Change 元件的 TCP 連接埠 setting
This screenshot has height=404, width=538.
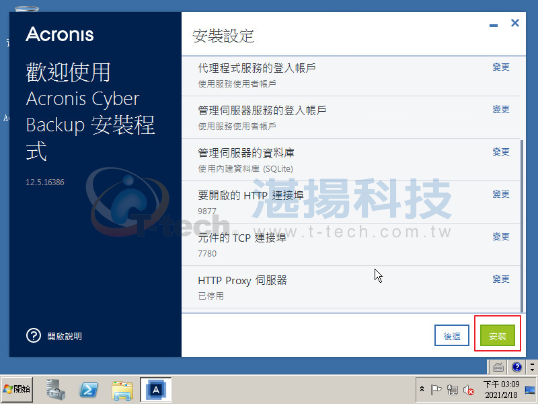click(x=501, y=237)
